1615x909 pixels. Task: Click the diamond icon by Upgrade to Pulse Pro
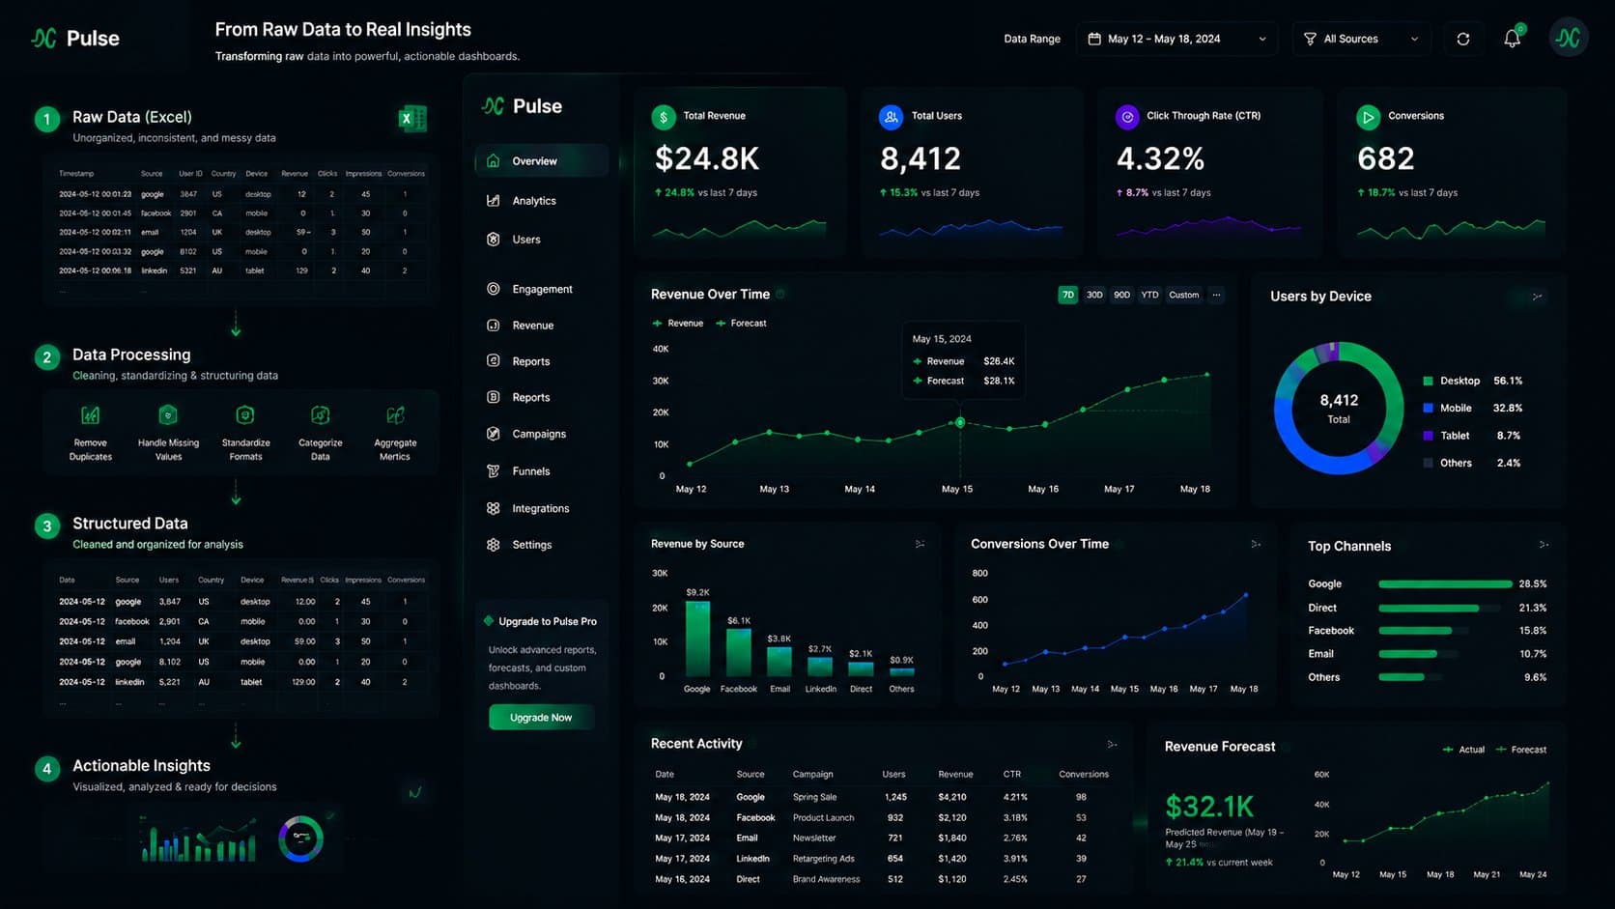click(x=489, y=621)
